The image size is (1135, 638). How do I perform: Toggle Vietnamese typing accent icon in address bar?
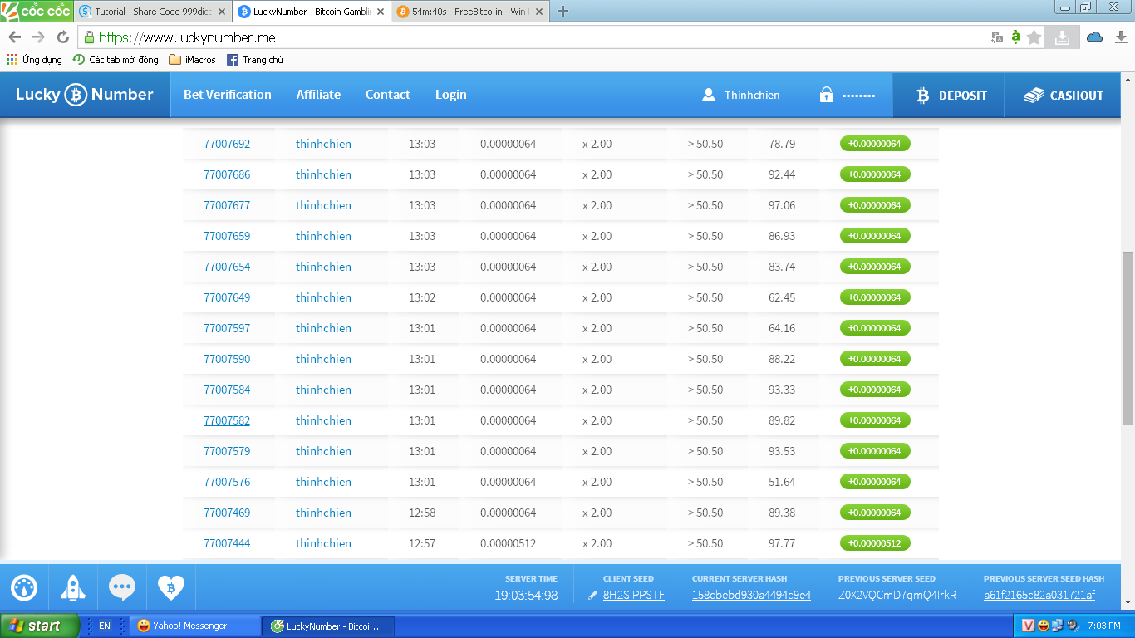[1015, 37]
